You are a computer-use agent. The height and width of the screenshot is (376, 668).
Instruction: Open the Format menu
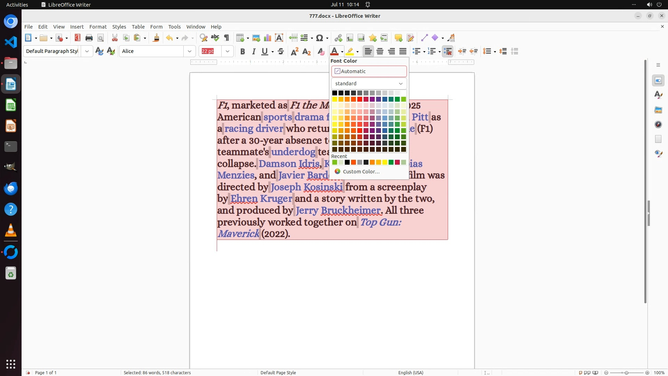click(98, 27)
